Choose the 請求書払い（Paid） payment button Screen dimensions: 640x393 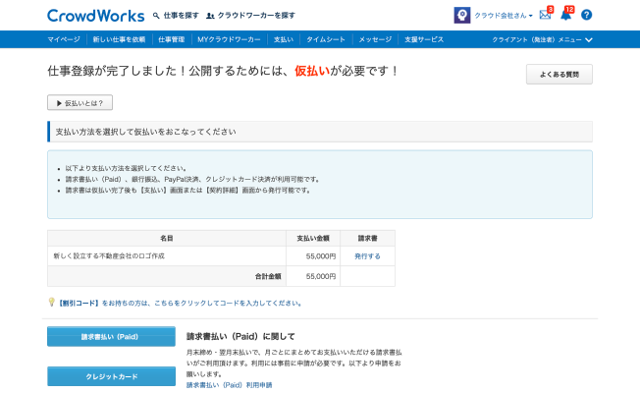click(111, 337)
